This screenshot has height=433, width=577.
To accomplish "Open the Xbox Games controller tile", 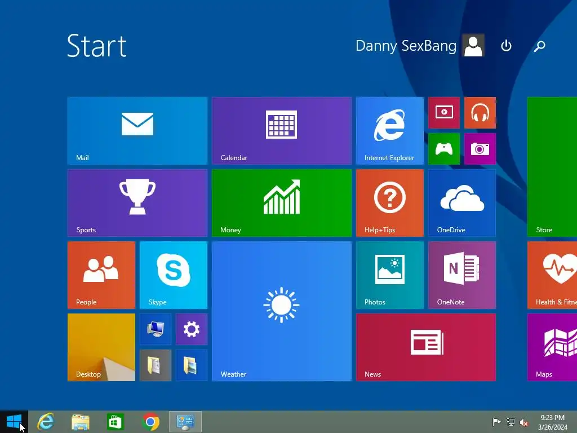I will click(444, 149).
